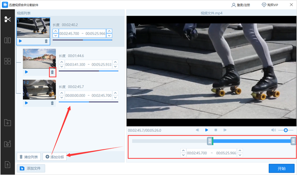The width and height of the screenshot is (297, 175).
Task: Click segment 1-2 time field 00:00:00.000
Action: (x=75, y=95)
